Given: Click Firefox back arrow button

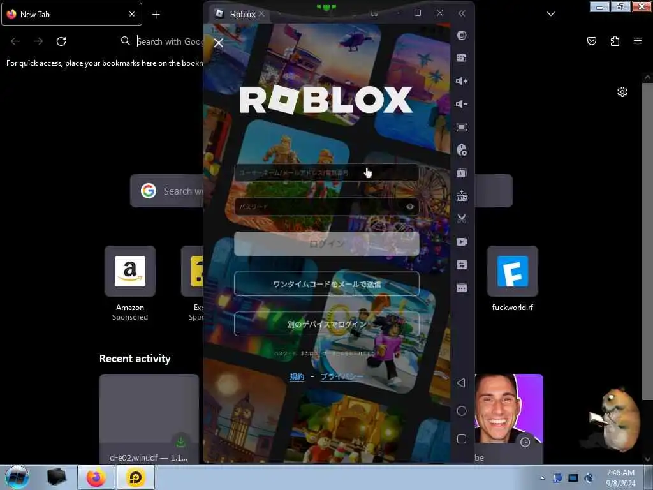Looking at the screenshot, I should (x=15, y=41).
